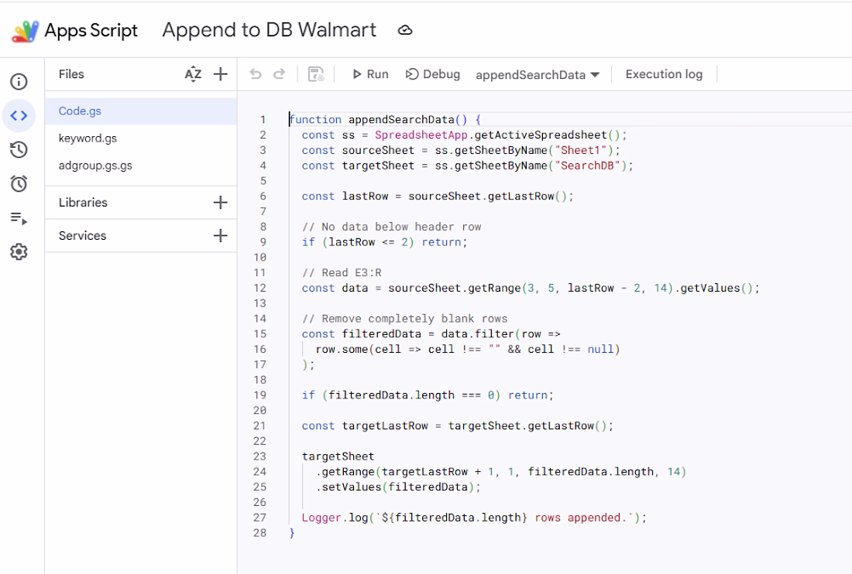
Task: Click the Libraries section label
Action: coord(83,203)
